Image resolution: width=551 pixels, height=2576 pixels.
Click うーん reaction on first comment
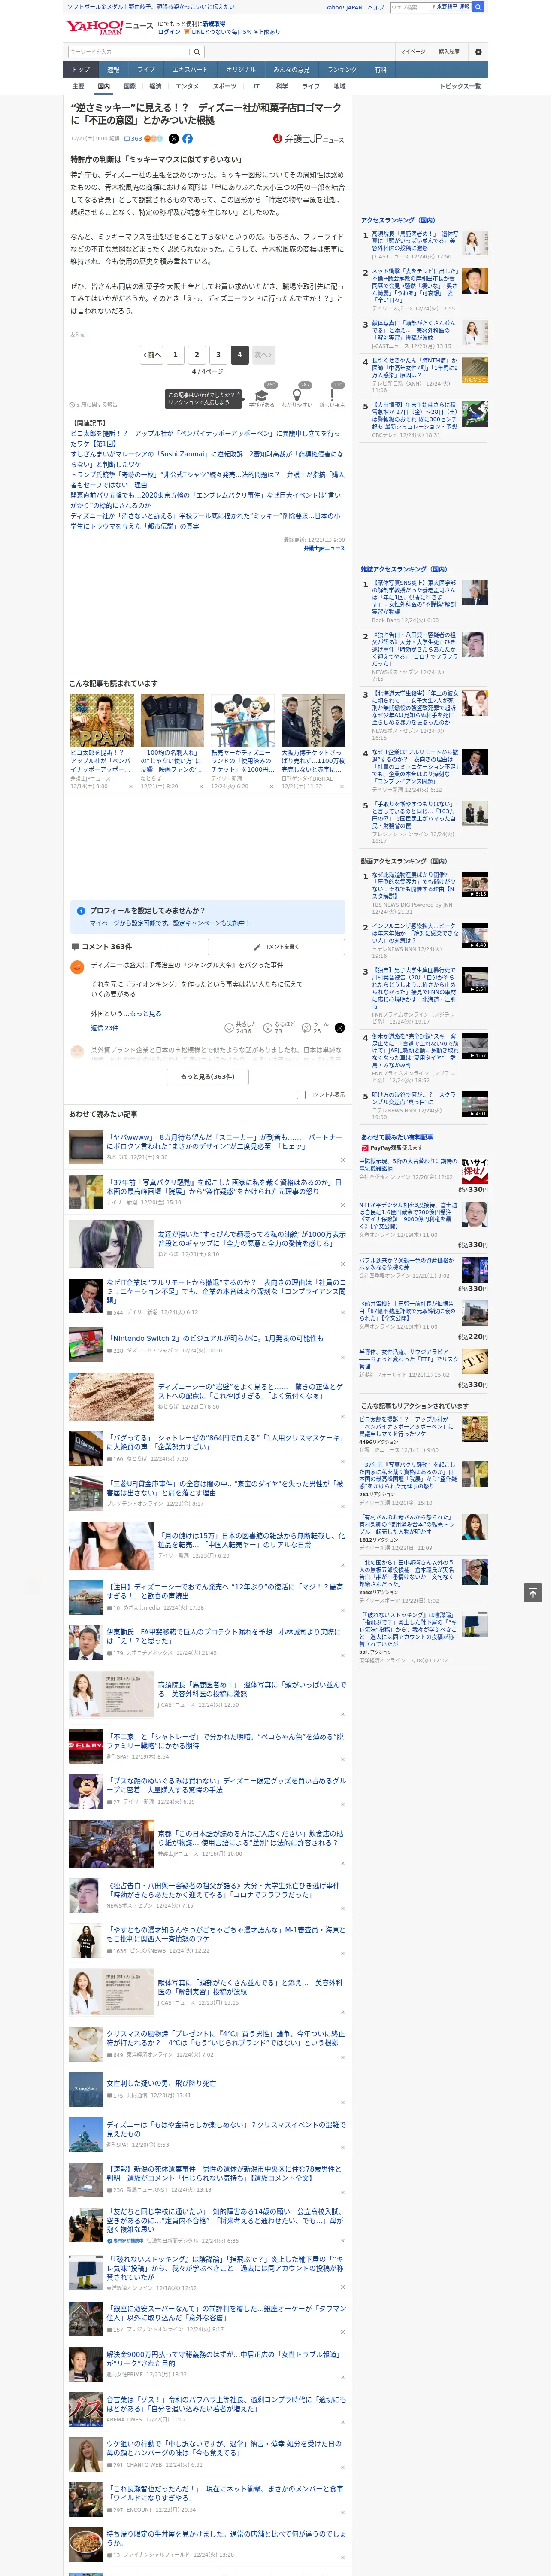pyautogui.click(x=316, y=1028)
